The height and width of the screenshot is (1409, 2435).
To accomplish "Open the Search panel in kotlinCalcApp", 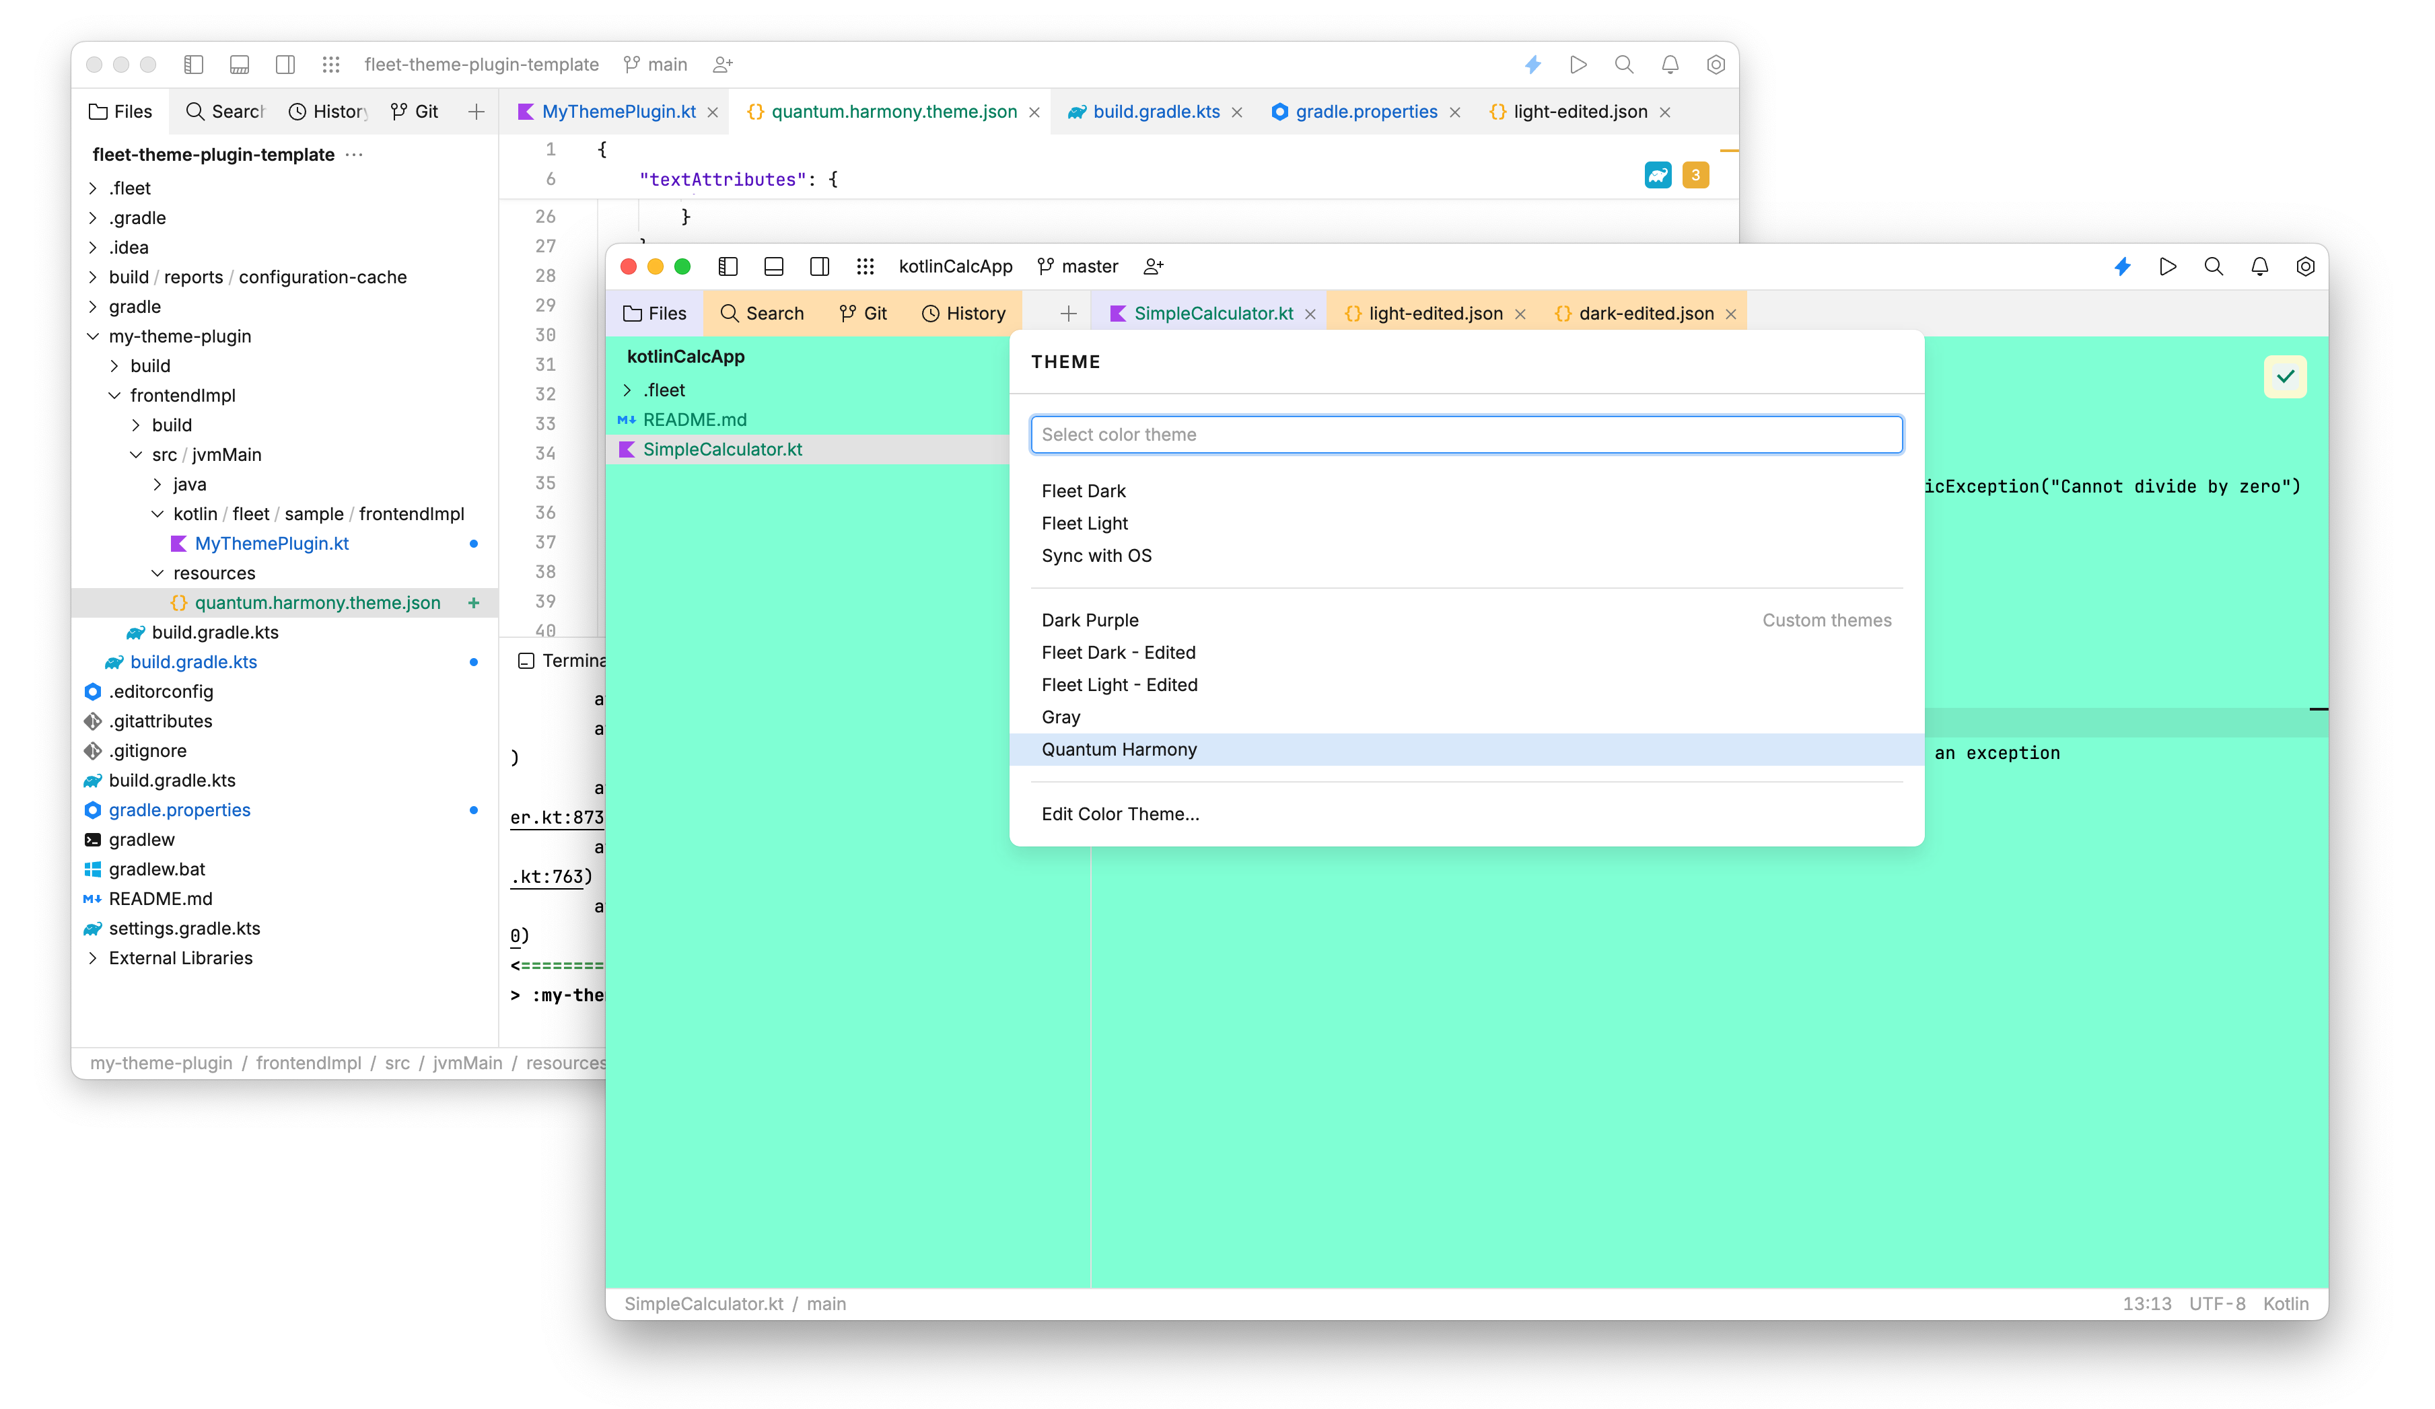I will pos(763,313).
